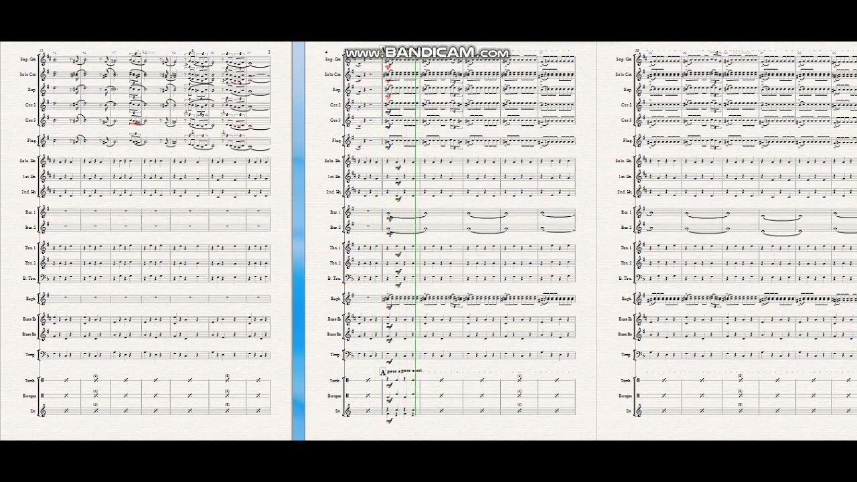Select 'Rep.' staff label on middle page
The image size is (857, 482).
(x=337, y=89)
